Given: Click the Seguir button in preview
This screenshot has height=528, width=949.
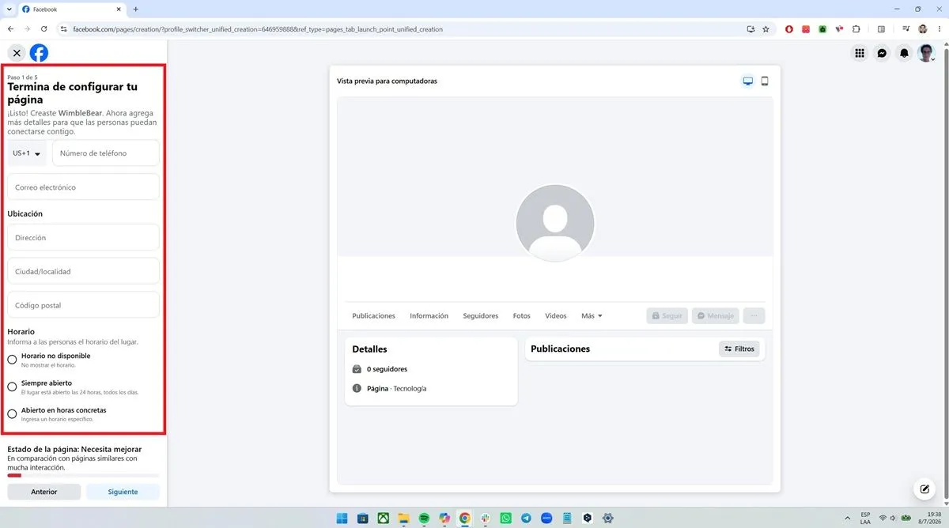Looking at the screenshot, I should tap(667, 315).
